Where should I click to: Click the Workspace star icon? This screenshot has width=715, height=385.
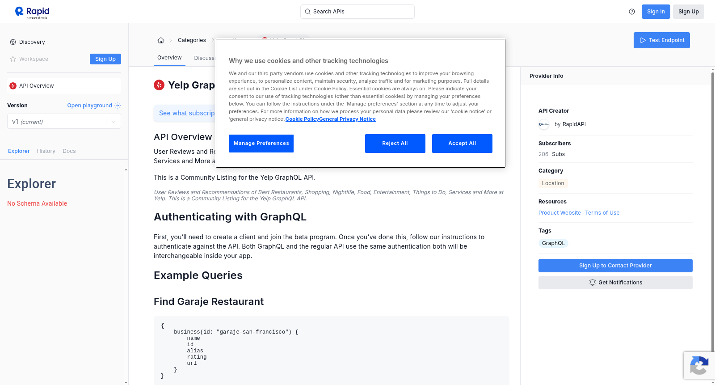point(13,59)
